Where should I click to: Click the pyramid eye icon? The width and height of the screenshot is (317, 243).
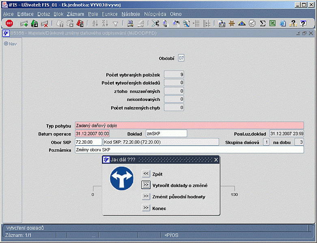pos(242,24)
